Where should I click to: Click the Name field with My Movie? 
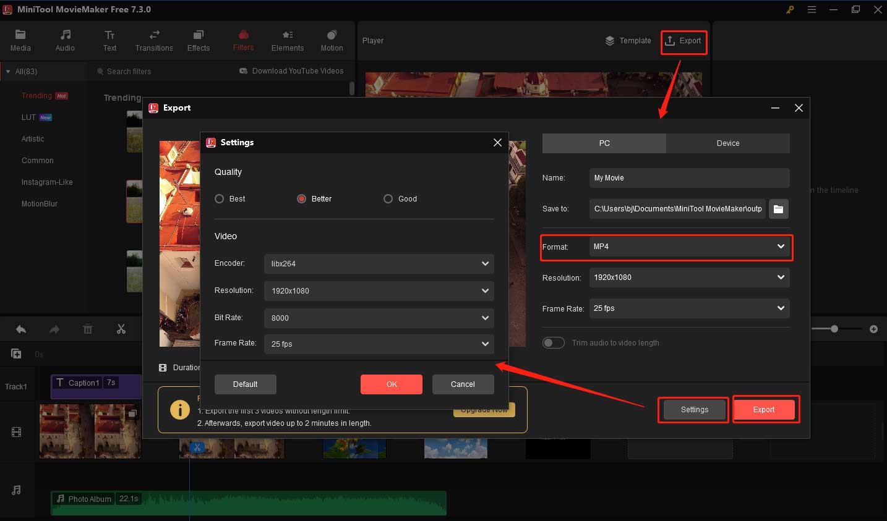(689, 178)
